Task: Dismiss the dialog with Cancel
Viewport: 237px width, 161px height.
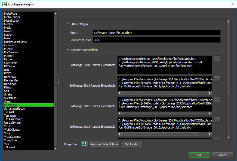Action: [x=223, y=155]
